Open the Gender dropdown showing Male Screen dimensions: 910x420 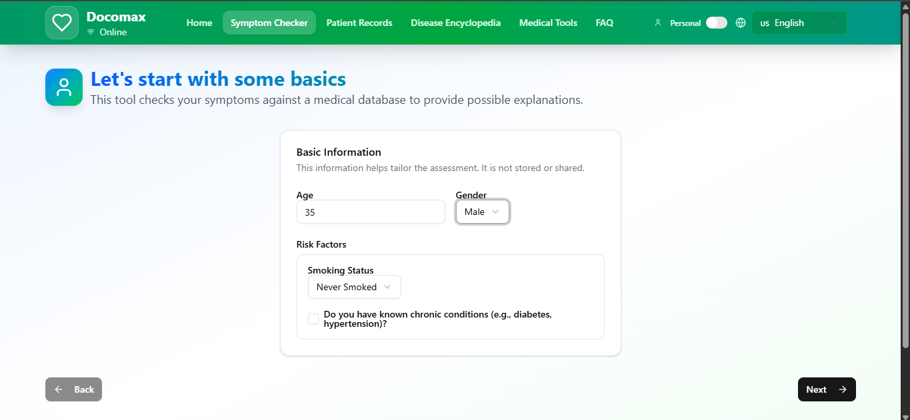[x=483, y=212]
